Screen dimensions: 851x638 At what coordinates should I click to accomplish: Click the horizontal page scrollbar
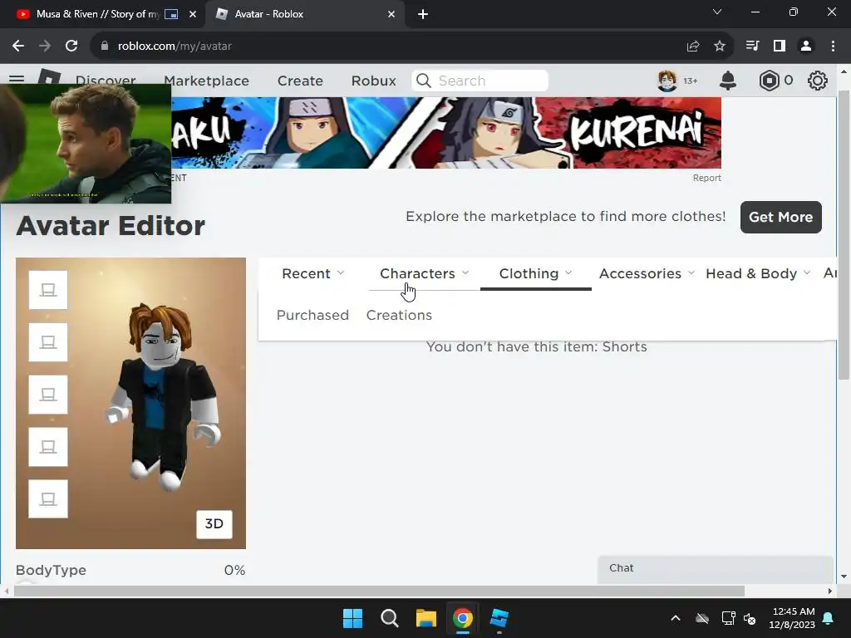point(379,591)
